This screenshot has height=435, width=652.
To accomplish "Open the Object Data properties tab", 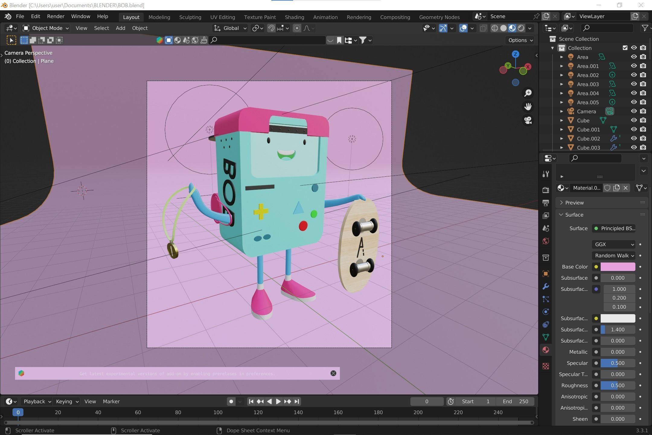I will coord(545,337).
